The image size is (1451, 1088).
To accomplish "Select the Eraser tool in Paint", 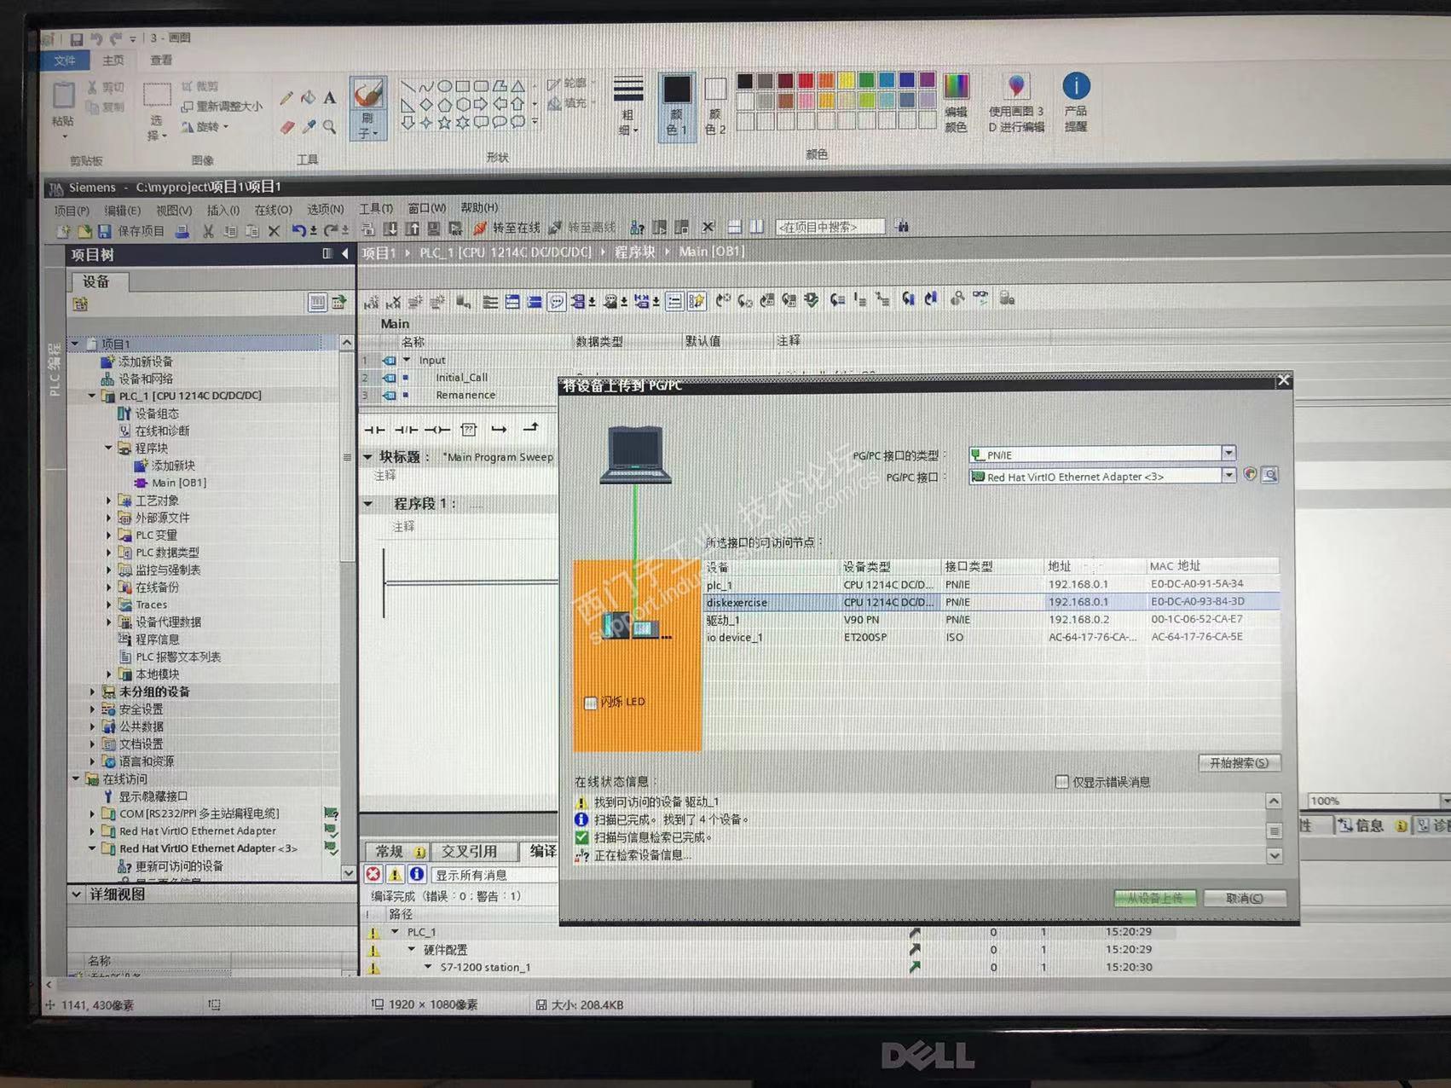I will [x=286, y=127].
